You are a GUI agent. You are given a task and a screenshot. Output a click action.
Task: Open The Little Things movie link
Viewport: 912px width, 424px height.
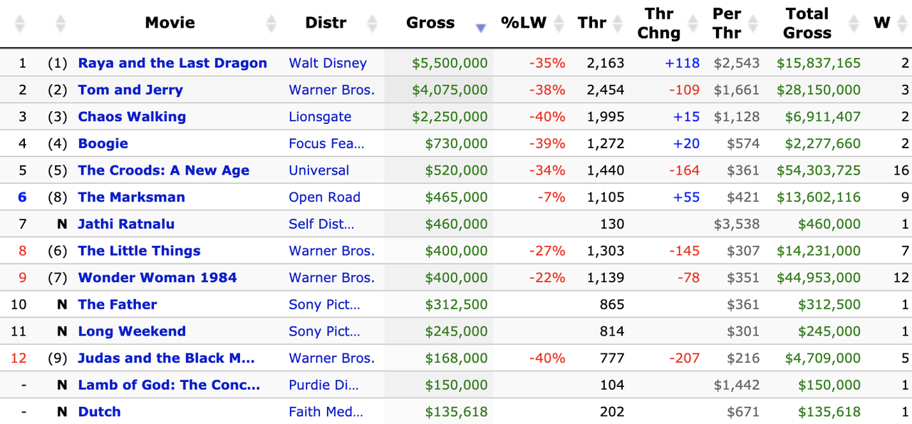pos(140,251)
